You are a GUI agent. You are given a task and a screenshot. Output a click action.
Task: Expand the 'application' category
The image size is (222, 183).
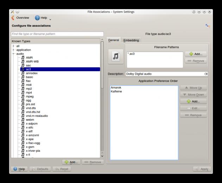point(13,50)
